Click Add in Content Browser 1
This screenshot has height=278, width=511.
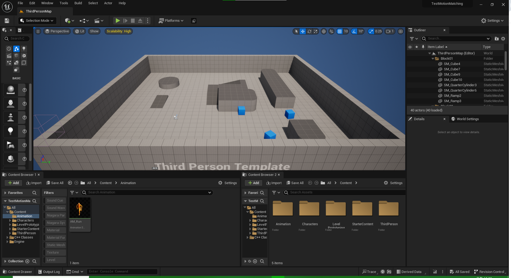(x=13, y=183)
